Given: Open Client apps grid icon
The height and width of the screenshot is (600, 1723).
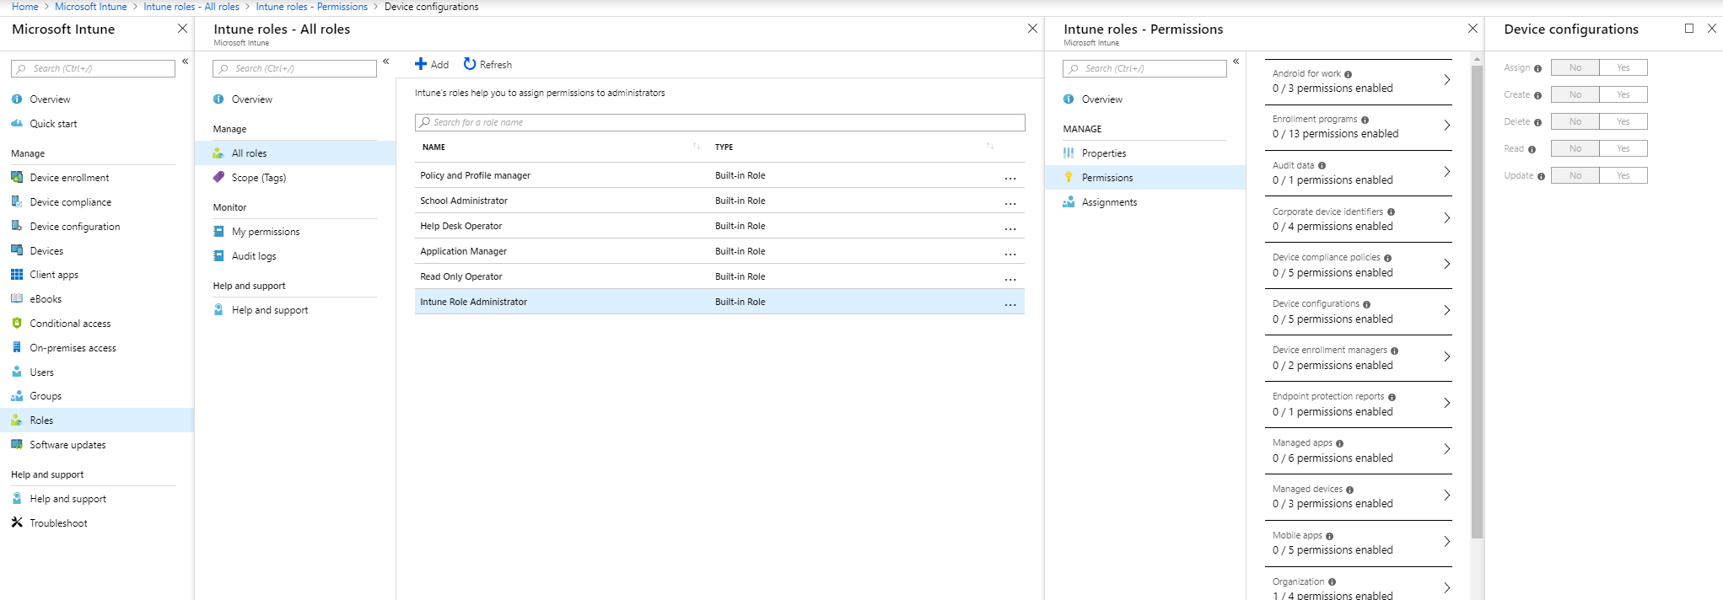Looking at the screenshot, I should pyautogui.click(x=17, y=275).
